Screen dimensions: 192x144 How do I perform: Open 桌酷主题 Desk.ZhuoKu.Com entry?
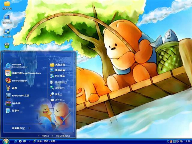(x=23, y=73)
